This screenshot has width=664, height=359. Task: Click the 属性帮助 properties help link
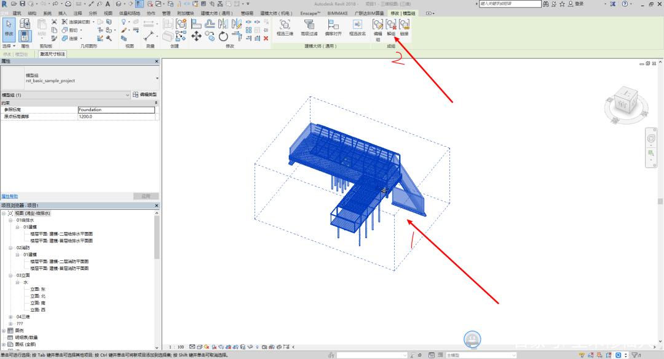click(x=10, y=196)
